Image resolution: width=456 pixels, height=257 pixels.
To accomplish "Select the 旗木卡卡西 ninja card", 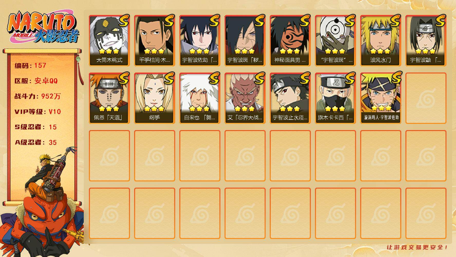I will point(335,98).
